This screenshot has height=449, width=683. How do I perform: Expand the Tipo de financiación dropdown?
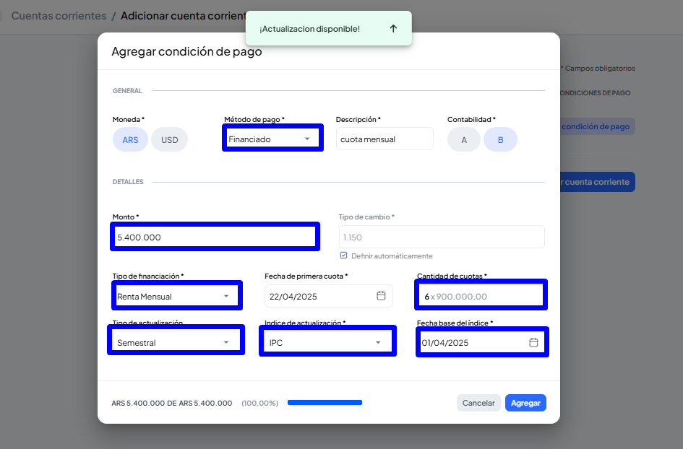click(176, 296)
